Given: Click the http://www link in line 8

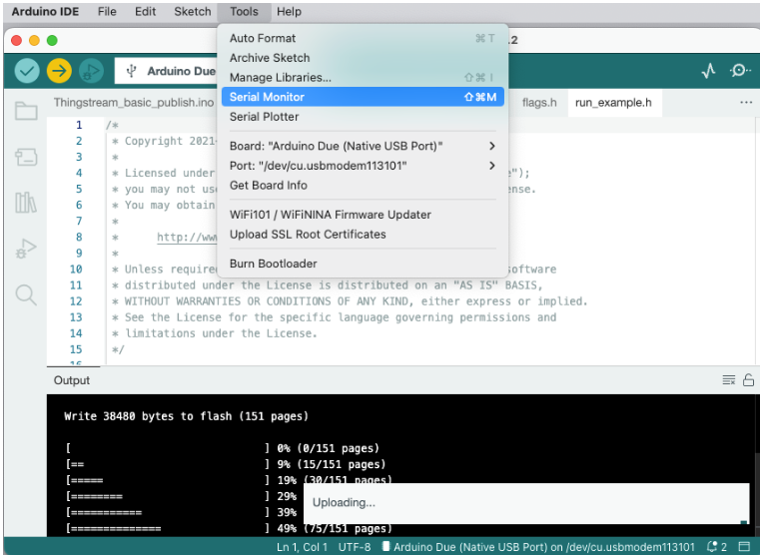Looking at the screenshot, I should tap(187, 238).
